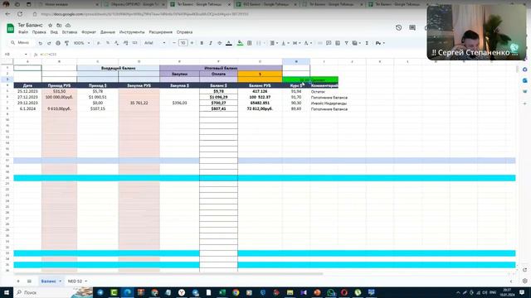Open the Вставка menu

coord(70,32)
